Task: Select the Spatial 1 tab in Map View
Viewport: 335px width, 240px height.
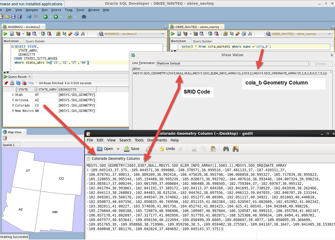Action: (9, 145)
